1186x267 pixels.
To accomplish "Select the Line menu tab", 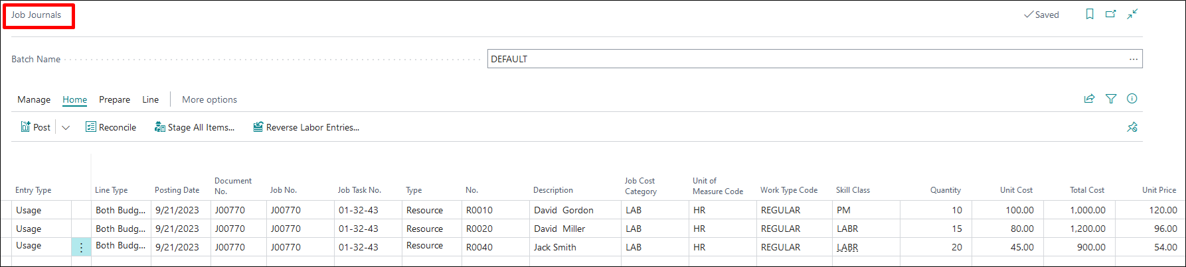I will pyautogui.click(x=150, y=99).
